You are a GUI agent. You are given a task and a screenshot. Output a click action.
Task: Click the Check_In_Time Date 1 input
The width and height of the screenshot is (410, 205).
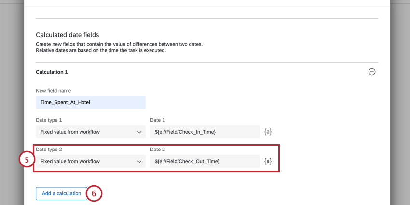(x=205, y=132)
